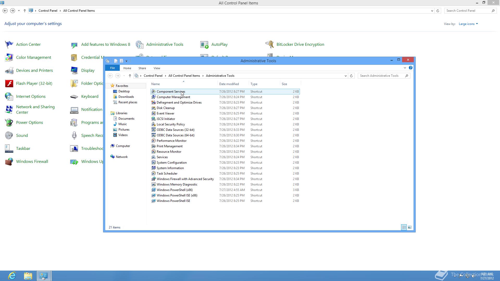Refresh the Administrative Tools folder
500x281 pixels.
click(351, 76)
